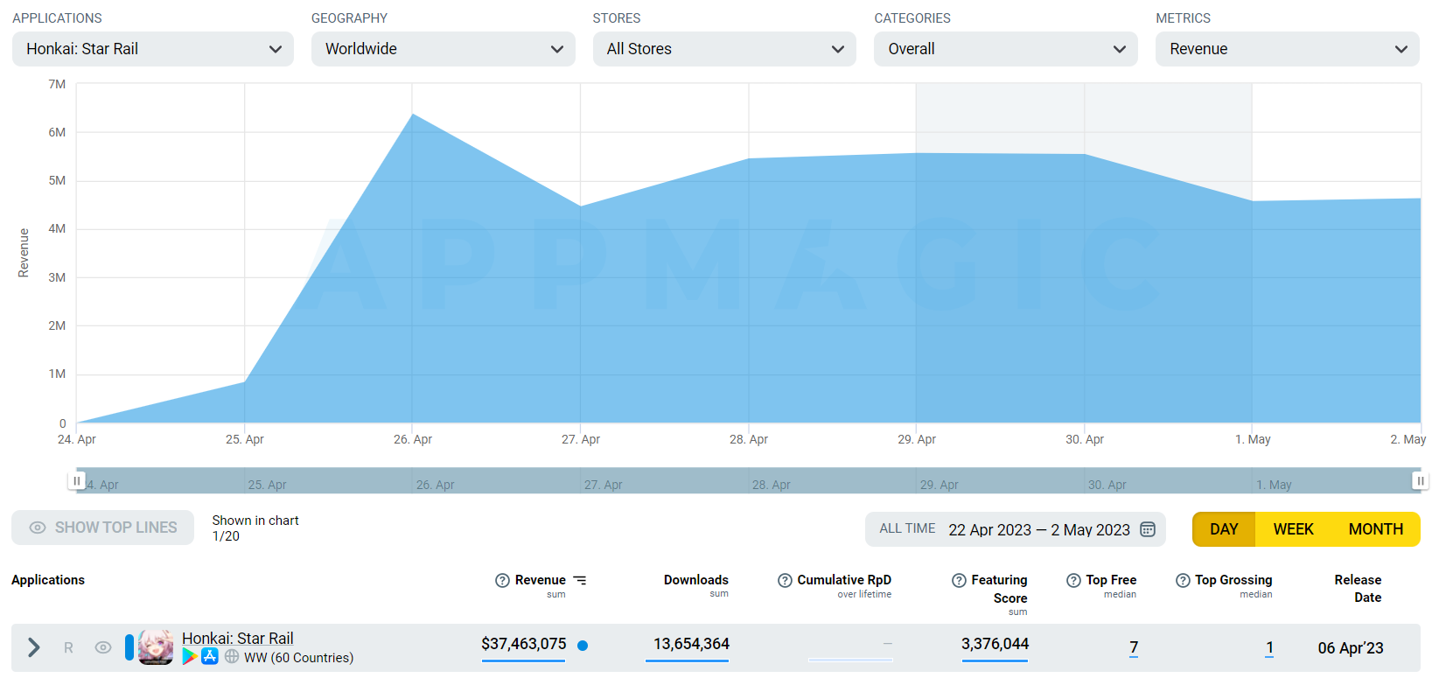
Task: Sort by Featuring Score column header
Action: (999, 589)
